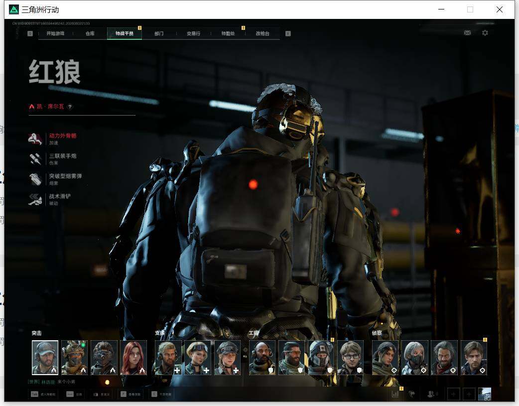Image resolution: width=519 pixels, height=406 pixels.
Task: Pick the full-helmet 工程 operator
Action: pyautogui.click(x=321, y=358)
